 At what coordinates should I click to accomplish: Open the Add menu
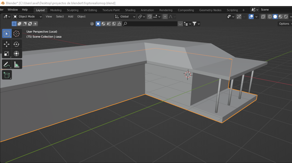coord(71,17)
